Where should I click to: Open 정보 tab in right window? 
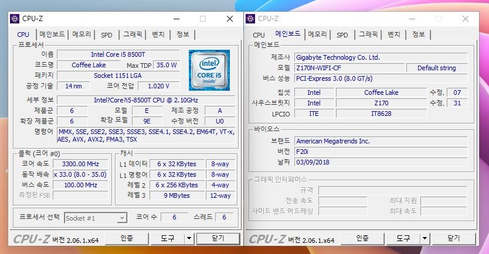(x=419, y=35)
